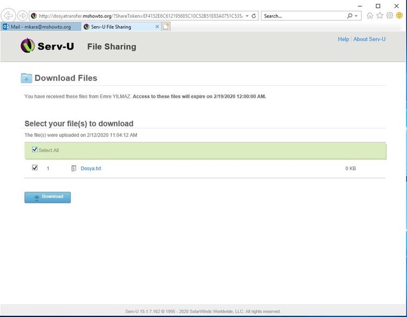Viewport: 407px width, 317px height.
Task: Click the Serv-U logo in the header
Action: tap(47, 46)
